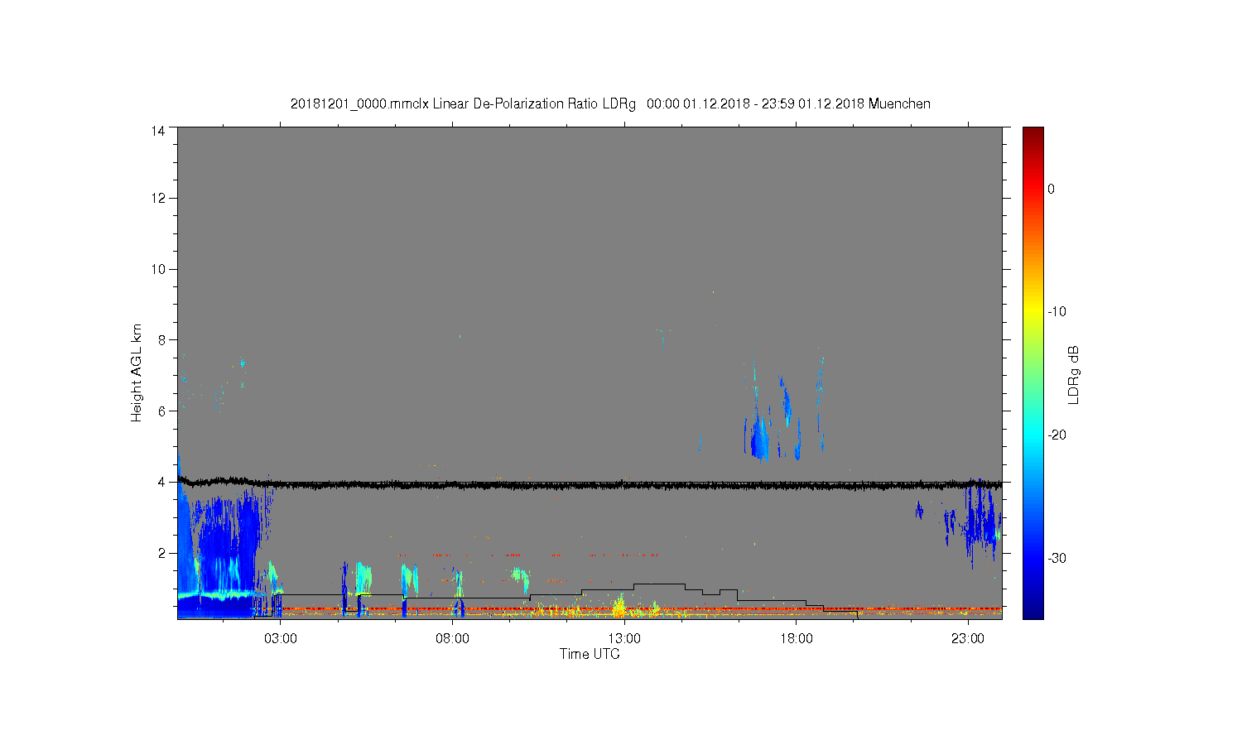Click the '0' colorbar tick value
This screenshot has width=1242, height=745.
click(x=1051, y=189)
